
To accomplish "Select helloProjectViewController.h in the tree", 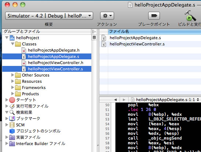I will click(x=55, y=63).
